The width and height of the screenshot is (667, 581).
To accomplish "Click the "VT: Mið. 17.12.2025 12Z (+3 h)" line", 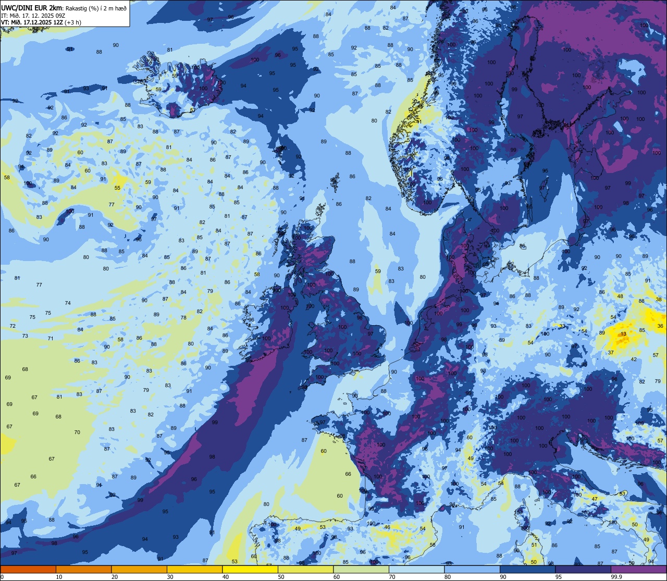I will (x=41, y=22).
